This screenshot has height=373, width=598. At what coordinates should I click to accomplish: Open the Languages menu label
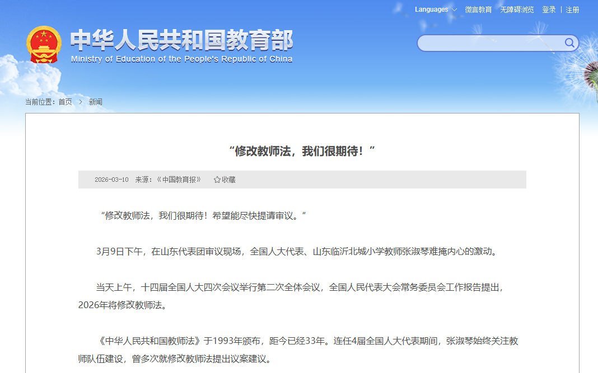click(431, 10)
